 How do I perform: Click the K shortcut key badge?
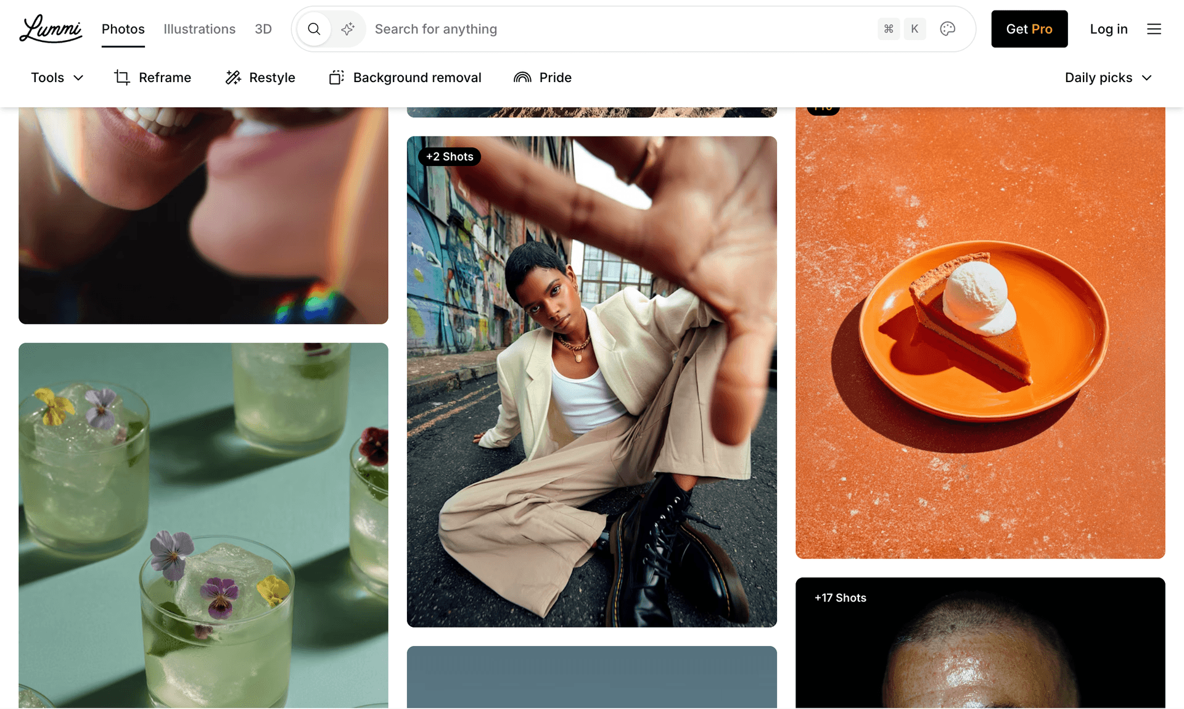coord(915,29)
